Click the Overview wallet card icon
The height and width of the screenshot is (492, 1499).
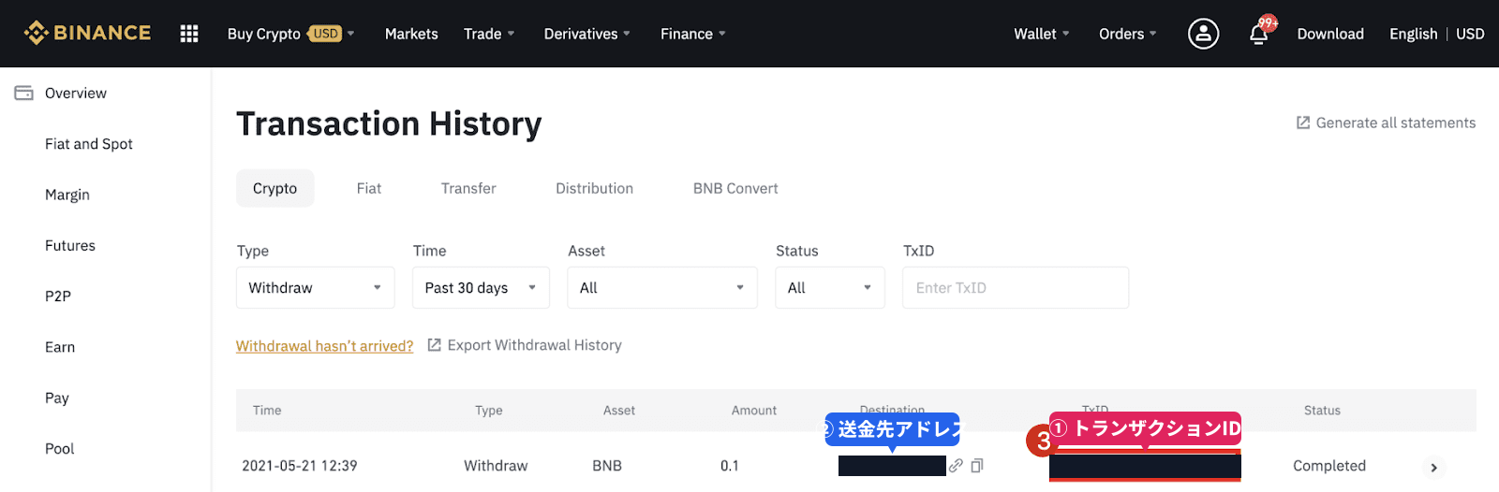click(x=24, y=93)
